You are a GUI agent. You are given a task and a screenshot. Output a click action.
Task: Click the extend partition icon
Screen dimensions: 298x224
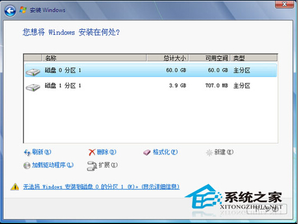pos(91,166)
